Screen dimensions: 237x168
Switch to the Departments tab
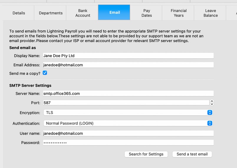coord(51,13)
